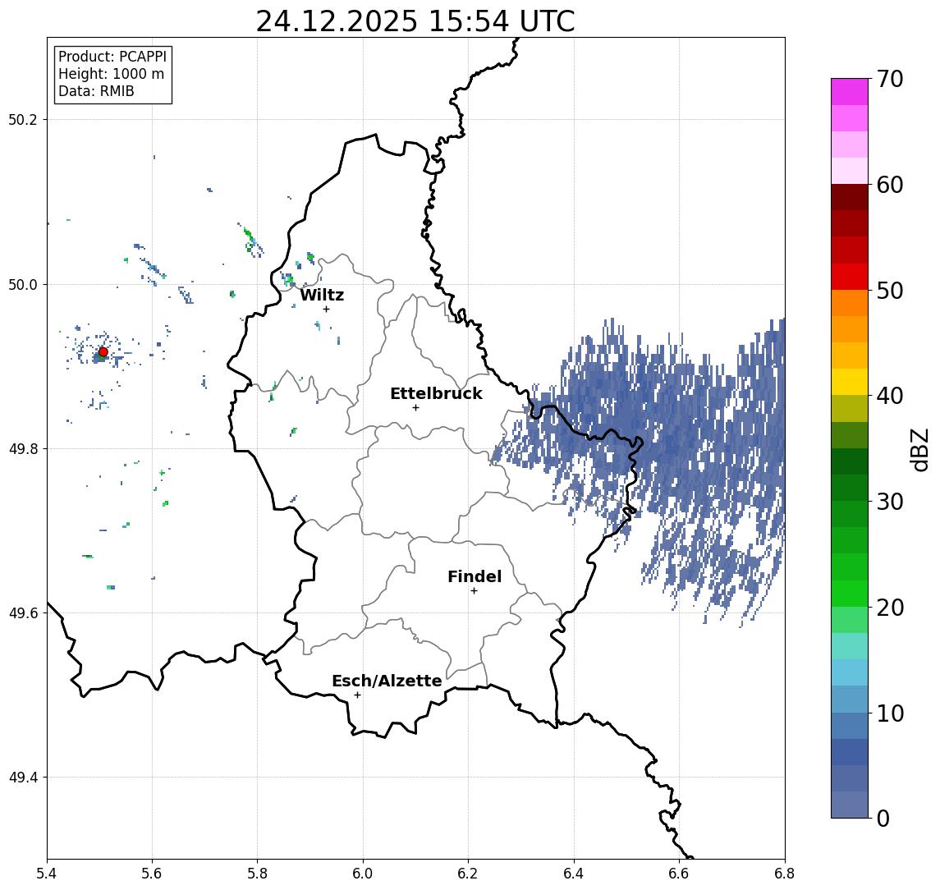Click the 0 tick on the colorbar

coord(883,818)
